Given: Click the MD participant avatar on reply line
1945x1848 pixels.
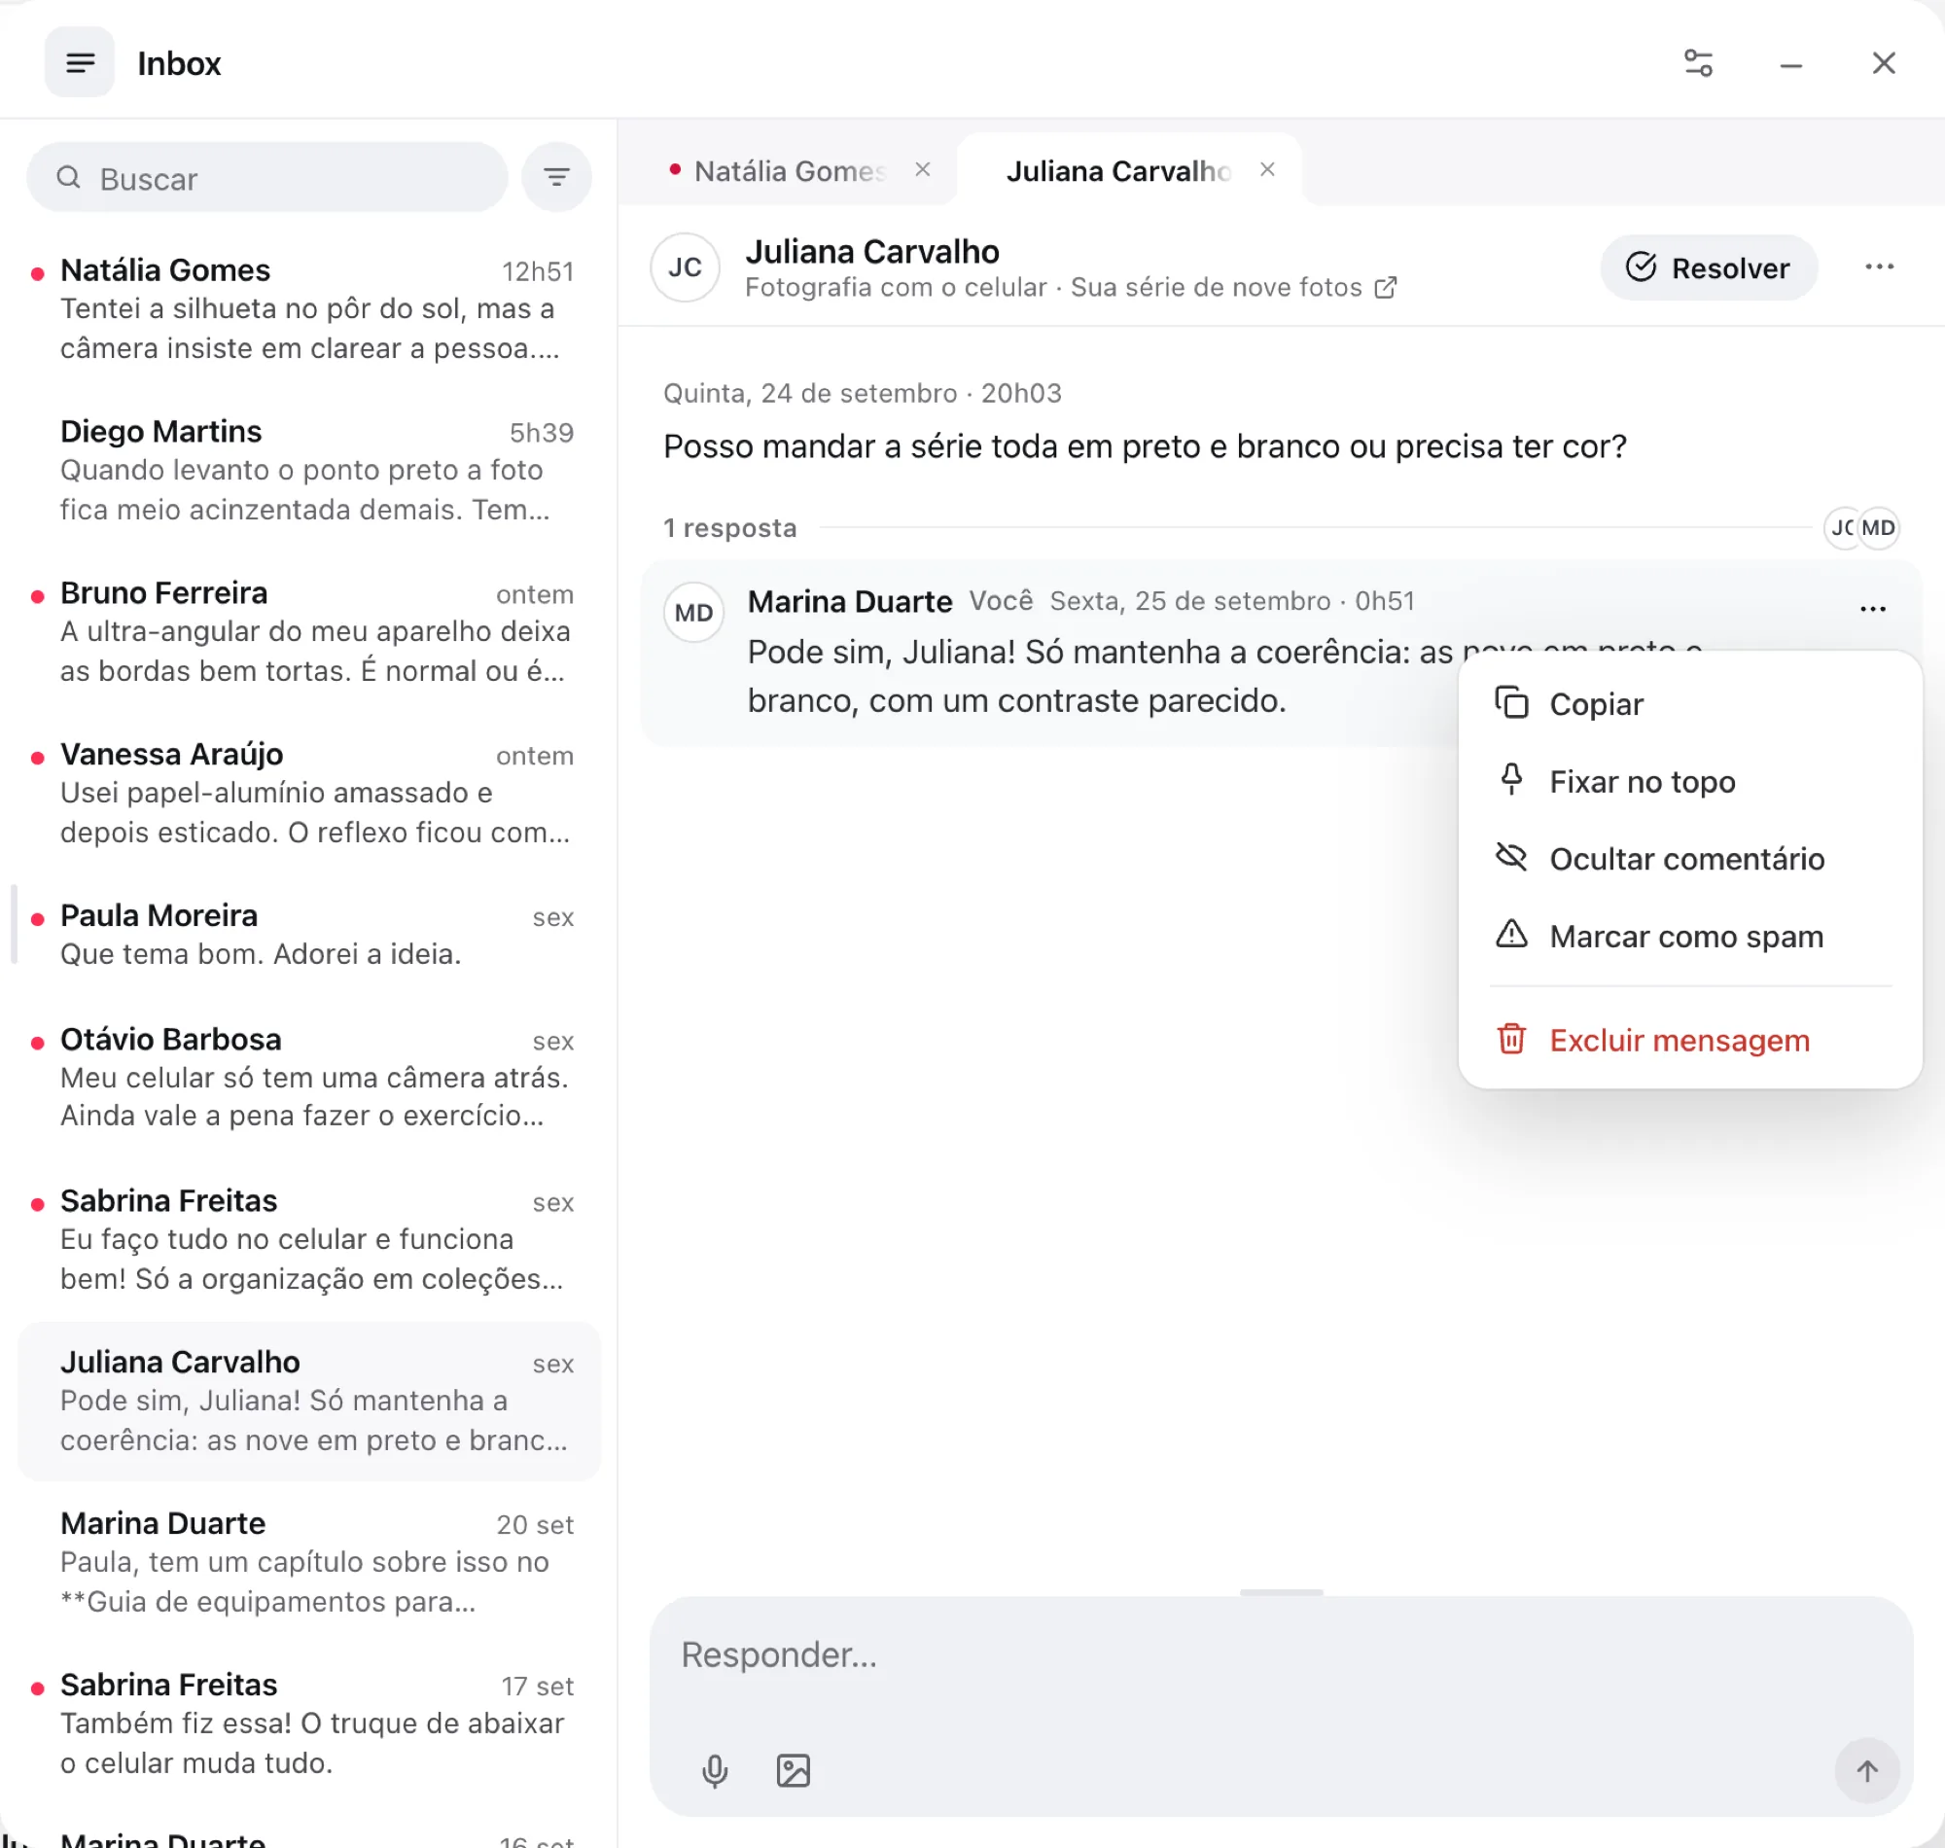Looking at the screenshot, I should click(1878, 528).
